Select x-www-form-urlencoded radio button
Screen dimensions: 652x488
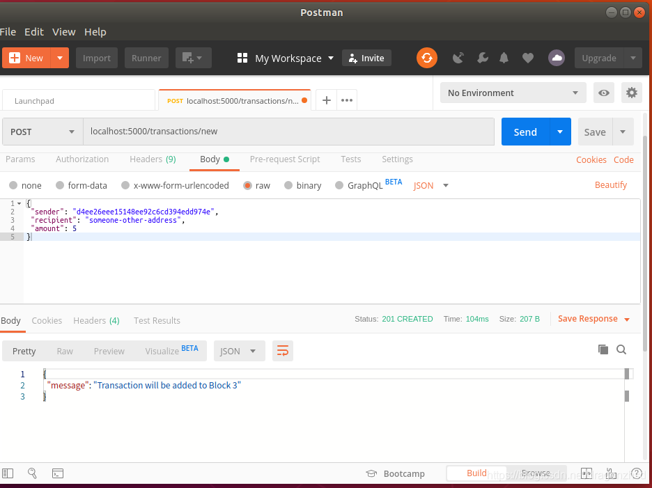click(x=125, y=185)
